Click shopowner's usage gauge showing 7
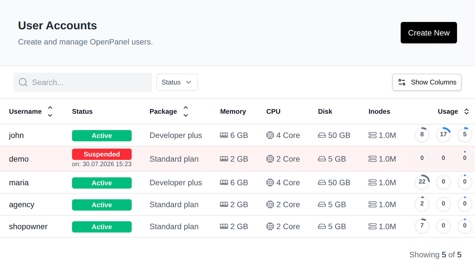 point(422,226)
